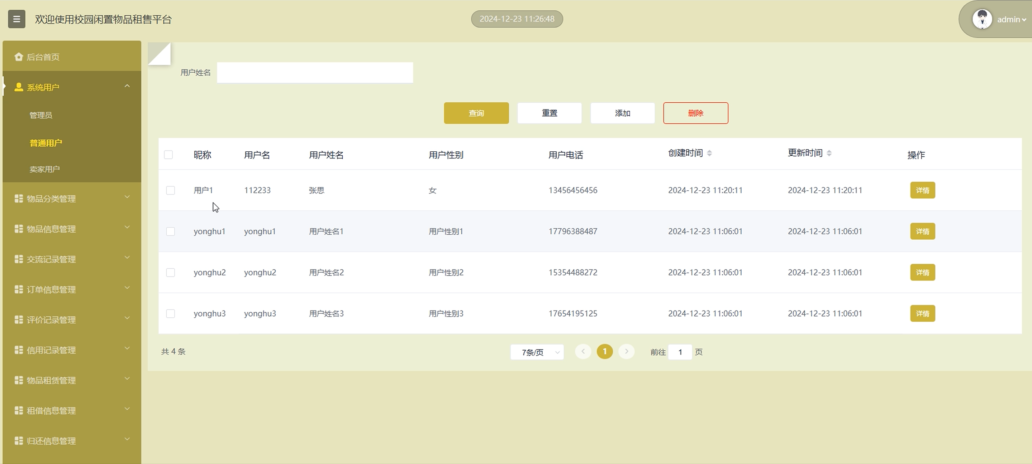This screenshot has width=1032, height=464.
Task: Click the red 删除 button
Action: (x=695, y=113)
